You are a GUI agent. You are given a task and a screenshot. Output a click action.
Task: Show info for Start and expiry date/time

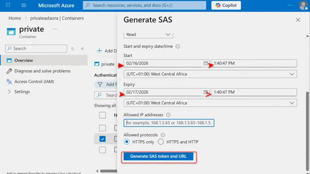coord(178,46)
